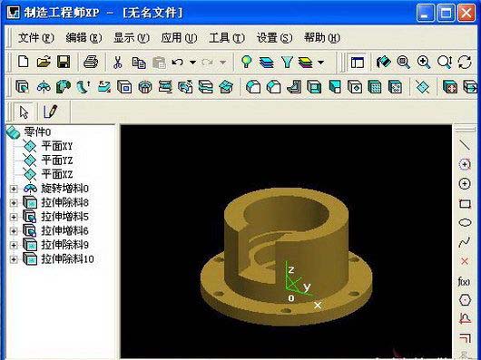Viewport: 481px width, 360px height.
Task: Select the polygon hexagon tool
Action: (465, 299)
